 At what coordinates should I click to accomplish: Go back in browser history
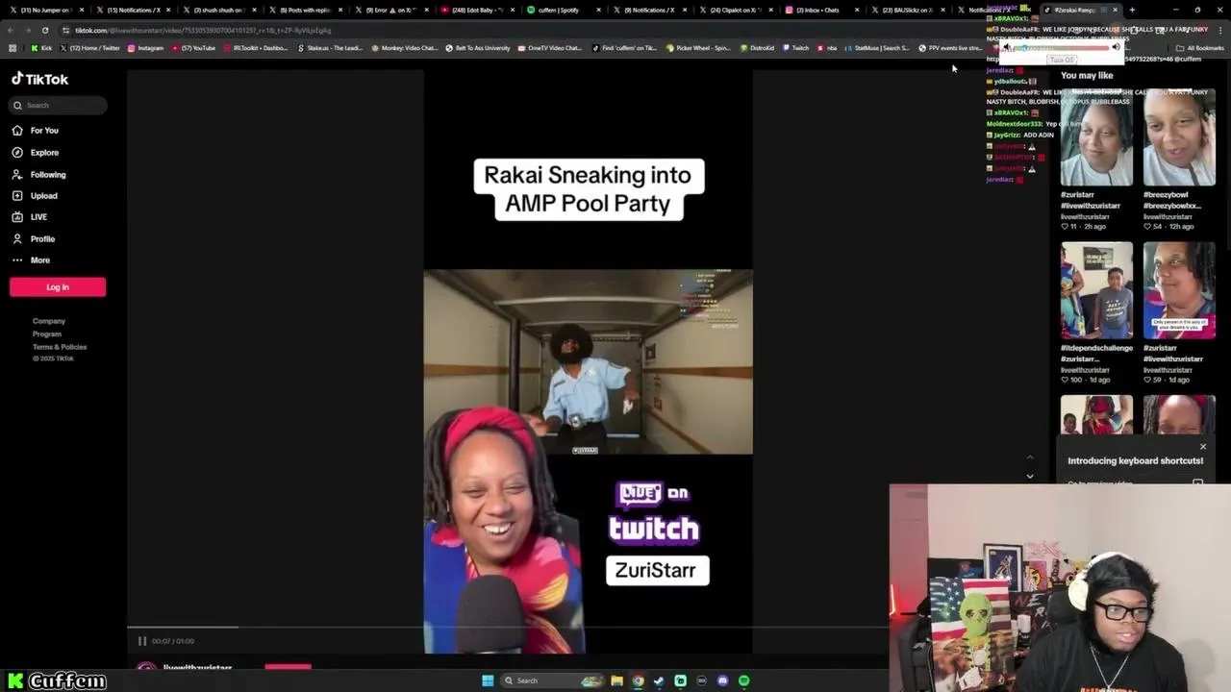click(12, 30)
